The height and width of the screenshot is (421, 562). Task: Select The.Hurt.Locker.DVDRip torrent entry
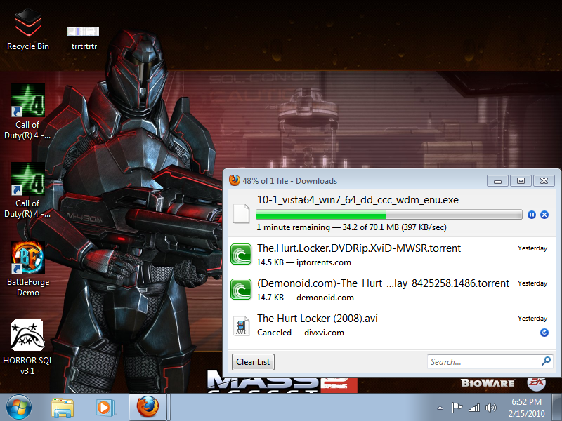click(391, 255)
